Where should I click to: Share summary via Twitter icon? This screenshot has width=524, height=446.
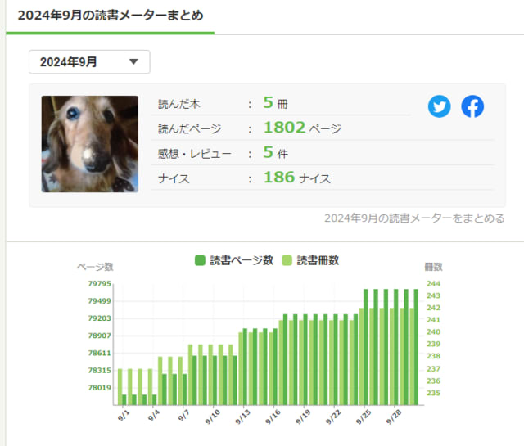click(439, 106)
